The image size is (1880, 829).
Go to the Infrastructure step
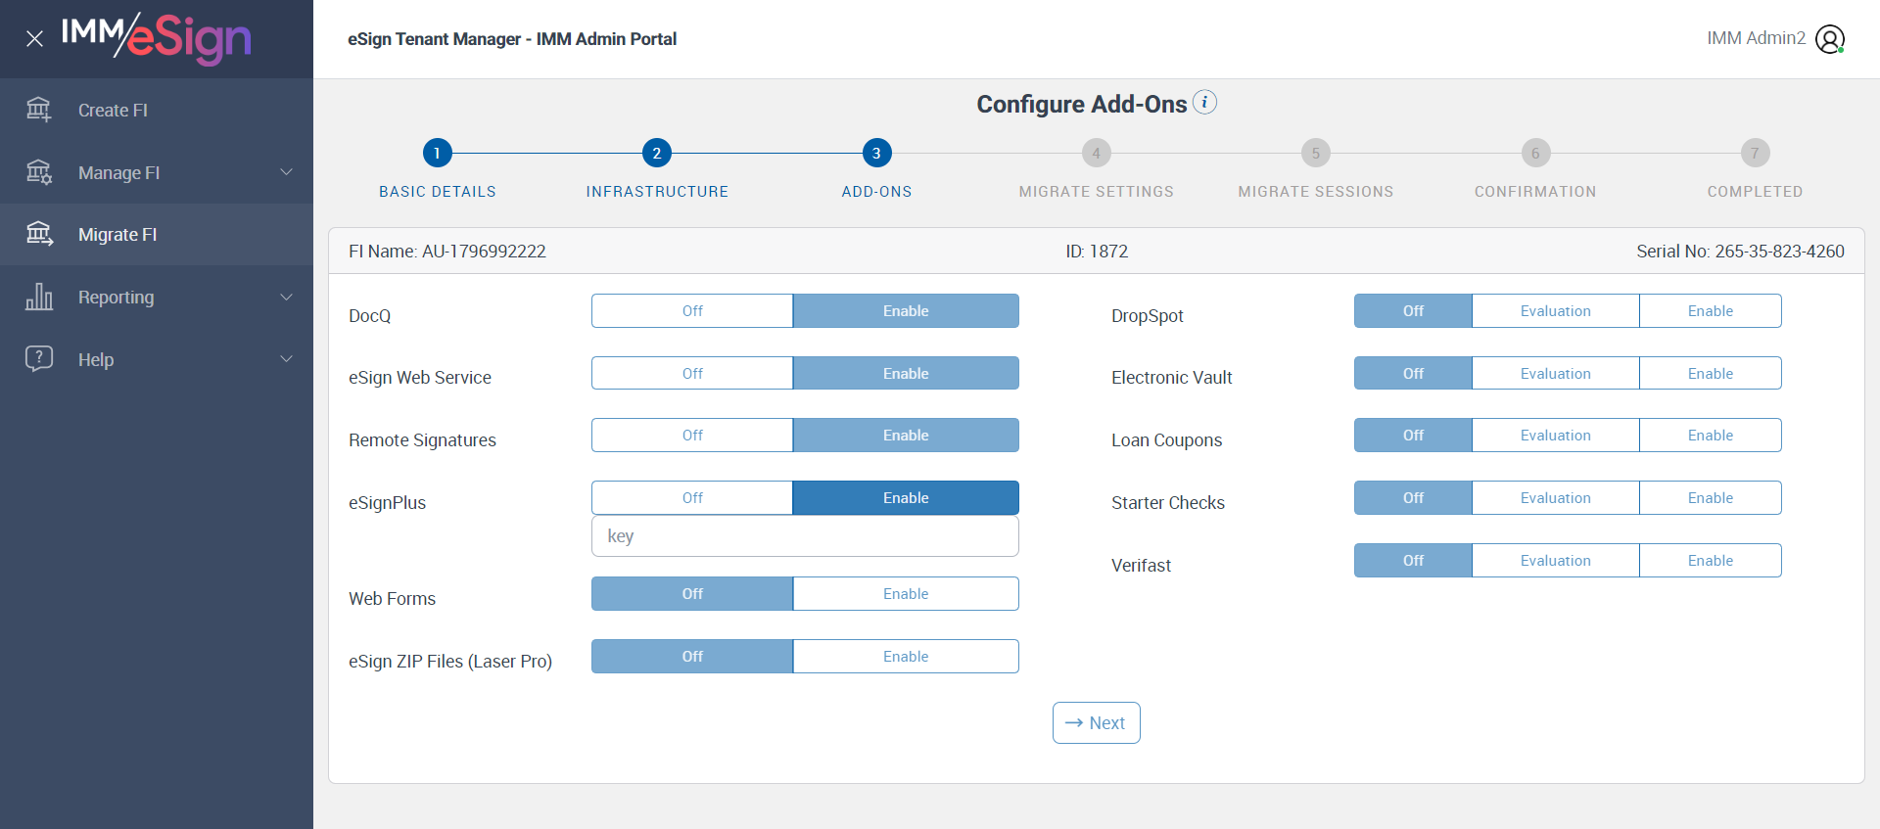pos(656,154)
